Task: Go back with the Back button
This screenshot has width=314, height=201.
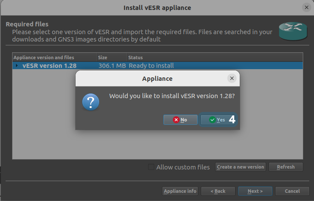Action: tap(218, 191)
